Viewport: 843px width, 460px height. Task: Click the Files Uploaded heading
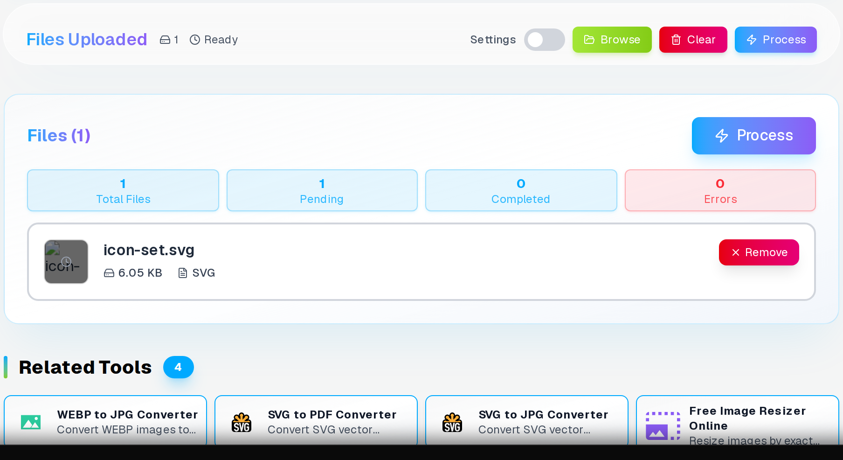coord(87,40)
